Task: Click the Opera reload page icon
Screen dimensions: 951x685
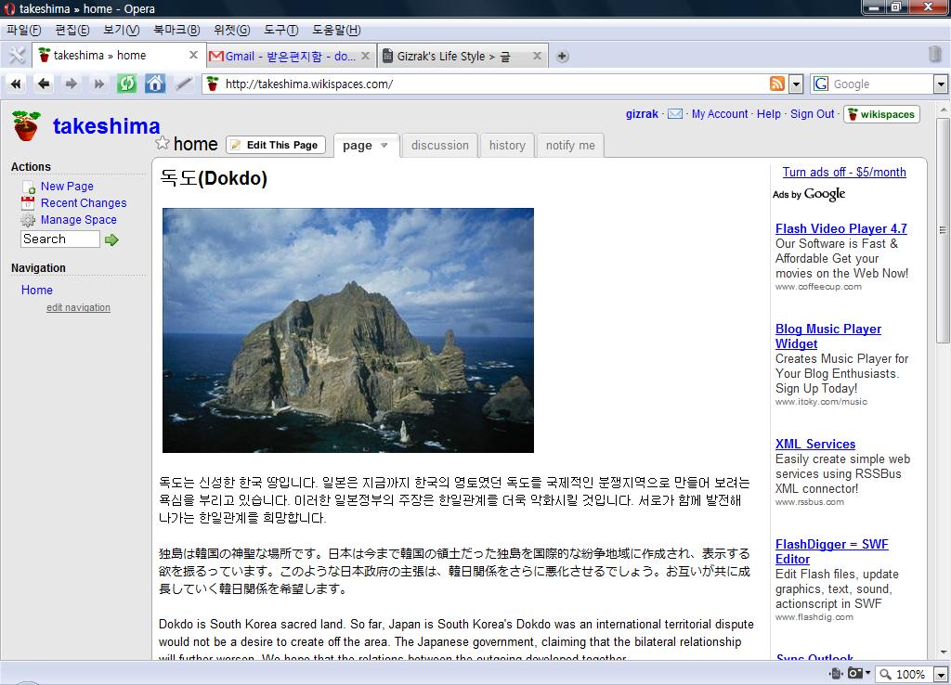Action: (x=127, y=84)
